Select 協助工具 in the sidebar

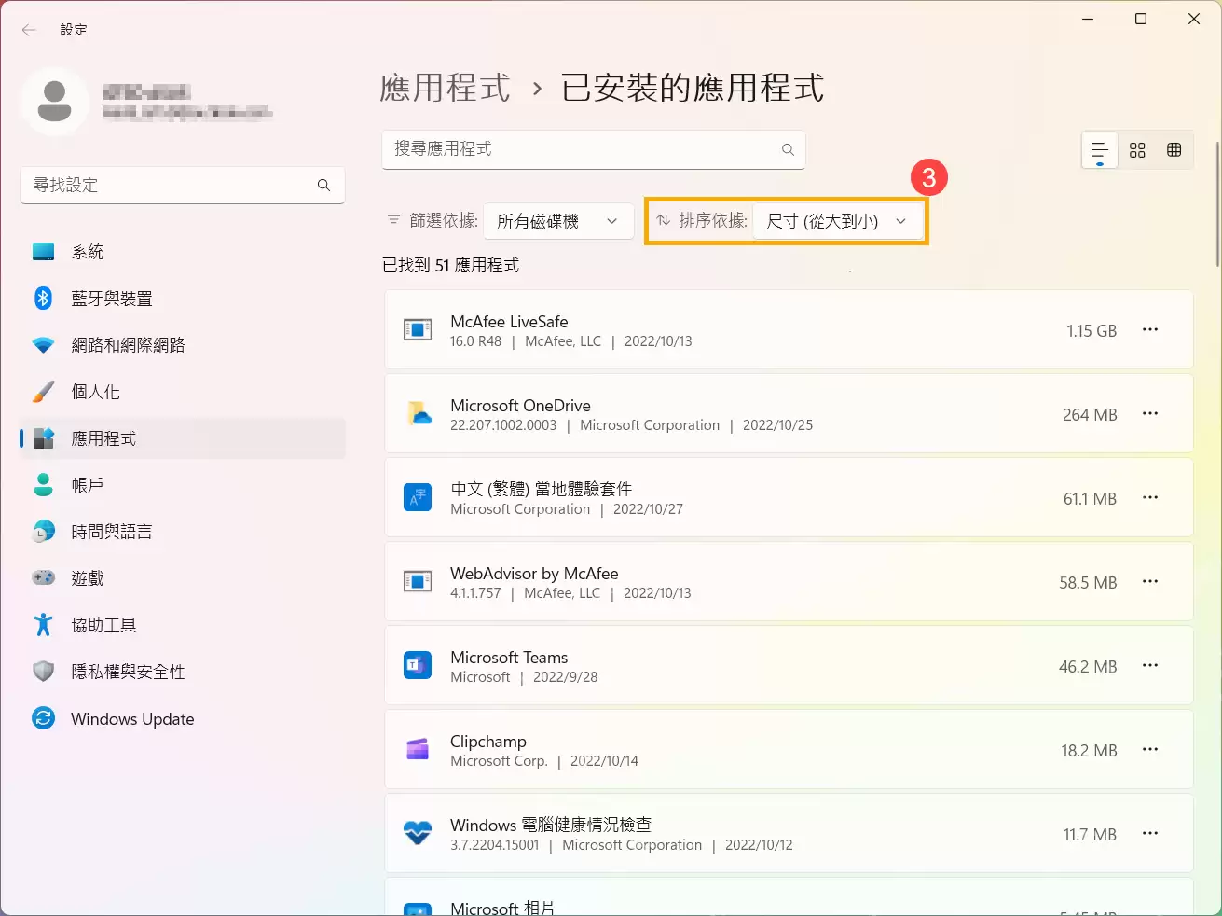[x=183, y=625]
